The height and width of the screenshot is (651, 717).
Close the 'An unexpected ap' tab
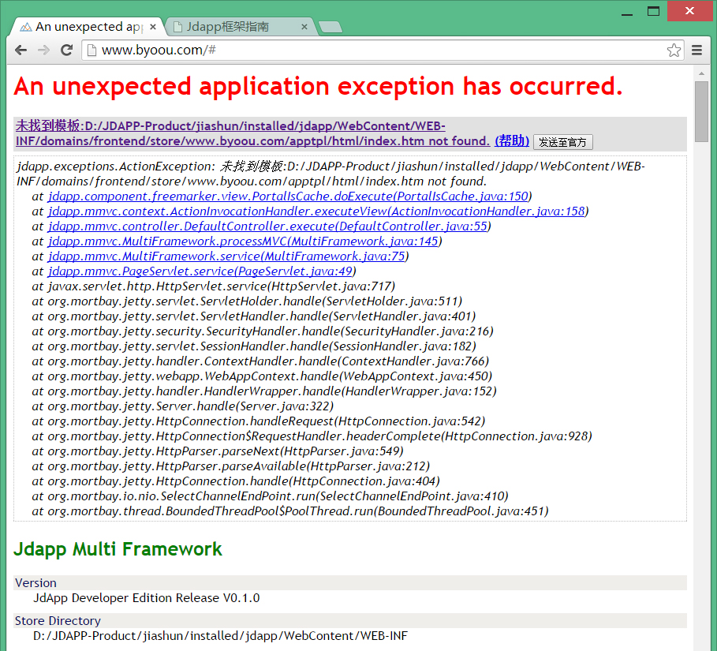(153, 27)
